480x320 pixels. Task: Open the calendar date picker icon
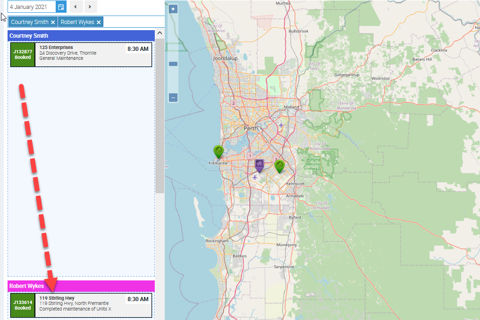61,7
